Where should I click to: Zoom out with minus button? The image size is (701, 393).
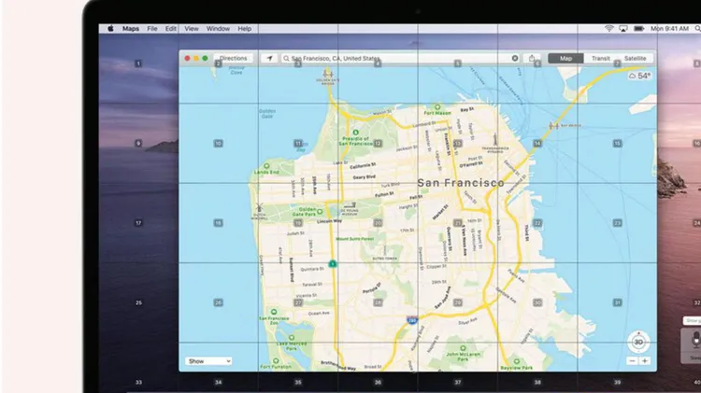pyautogui.click(x=632, y=361)
